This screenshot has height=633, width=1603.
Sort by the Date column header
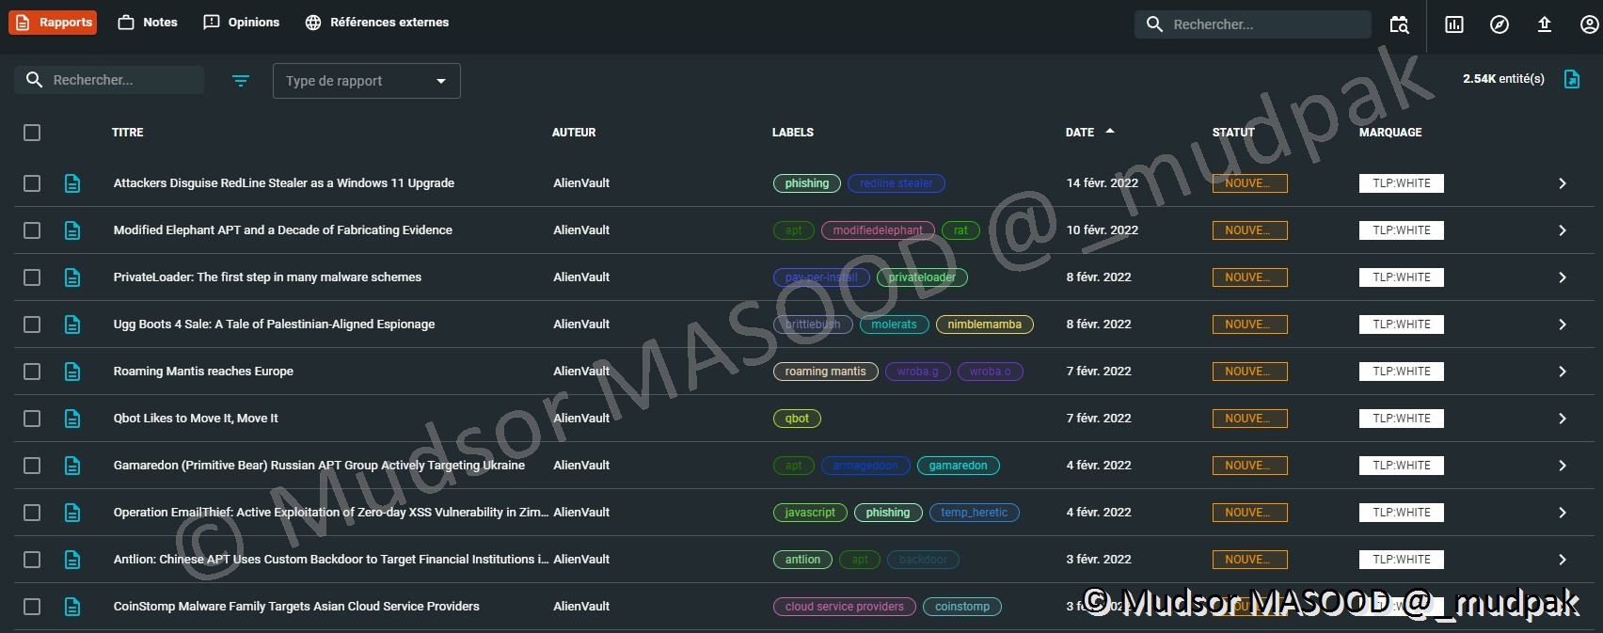1080,133
